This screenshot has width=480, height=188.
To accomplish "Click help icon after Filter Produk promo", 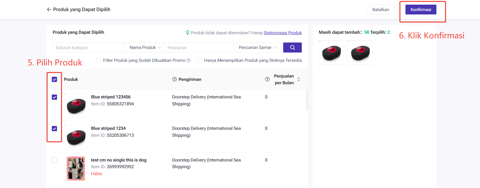I will coord(189,61).
